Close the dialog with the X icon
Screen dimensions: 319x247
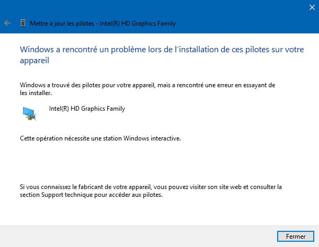[312, 7]
